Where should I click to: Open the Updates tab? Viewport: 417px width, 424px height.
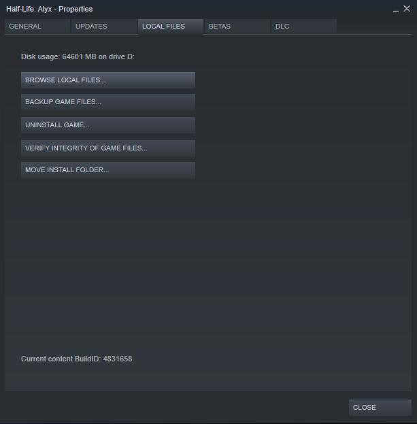click(103, 27)
